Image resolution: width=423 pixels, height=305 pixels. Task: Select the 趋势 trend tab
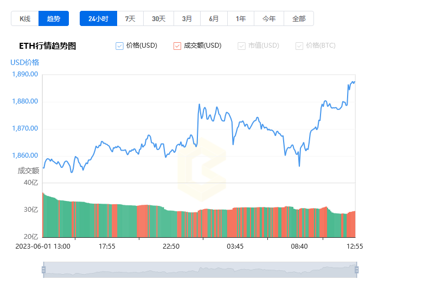coord(53,18)
